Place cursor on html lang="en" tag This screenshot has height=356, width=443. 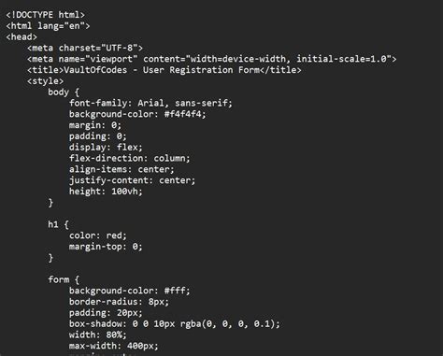click(48, 26)
